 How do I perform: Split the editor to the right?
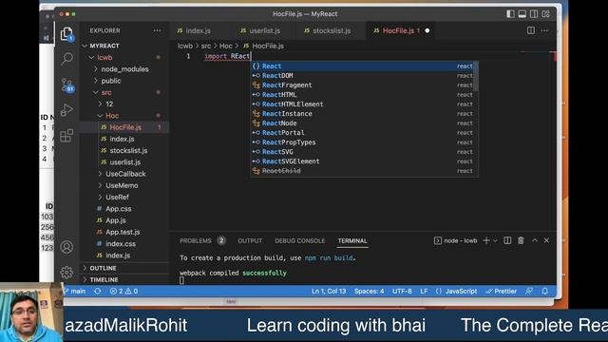(x=531, y=30)
